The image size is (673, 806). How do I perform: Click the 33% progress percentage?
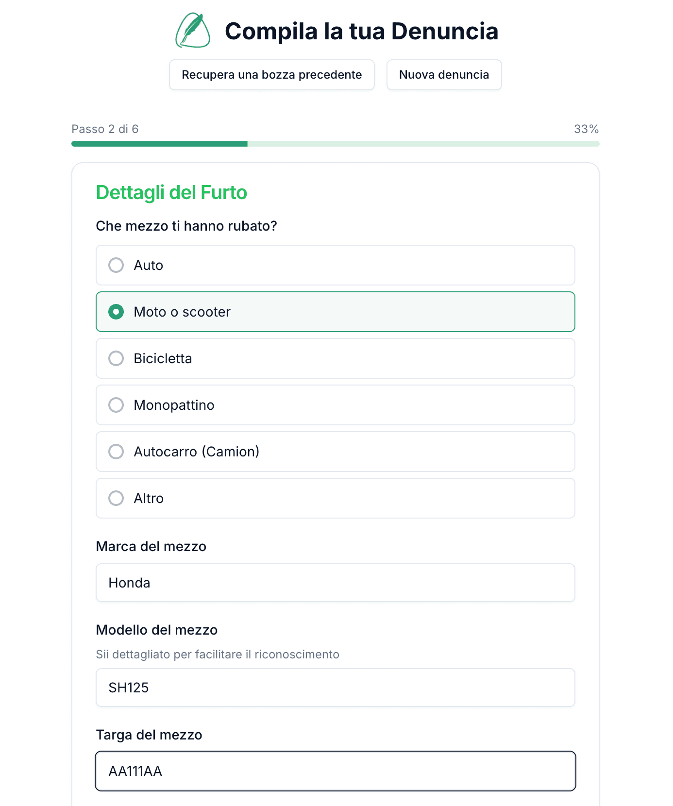587,129
